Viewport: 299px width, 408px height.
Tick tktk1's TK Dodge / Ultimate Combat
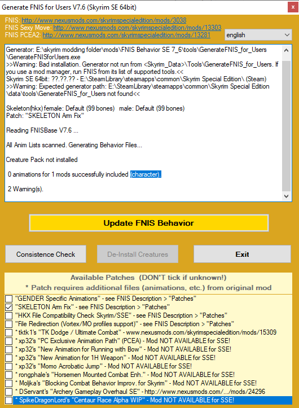point(9,332)
